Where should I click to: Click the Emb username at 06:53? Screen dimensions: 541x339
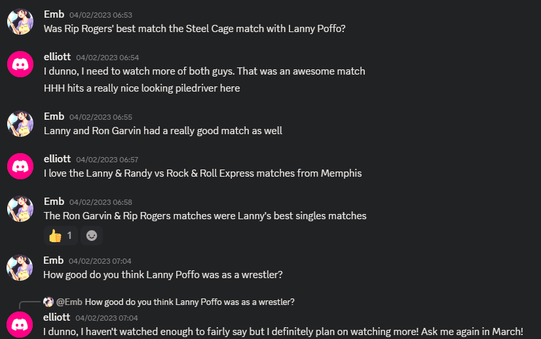(x=54, y=14)
